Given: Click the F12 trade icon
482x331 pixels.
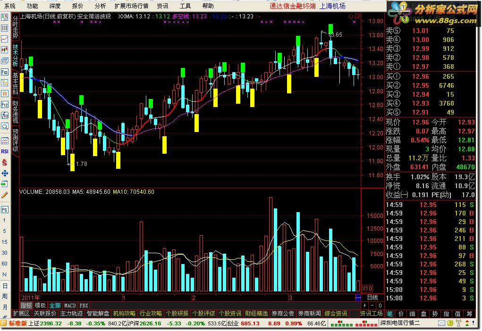Looking at the screenshot, I should [5, 105].
